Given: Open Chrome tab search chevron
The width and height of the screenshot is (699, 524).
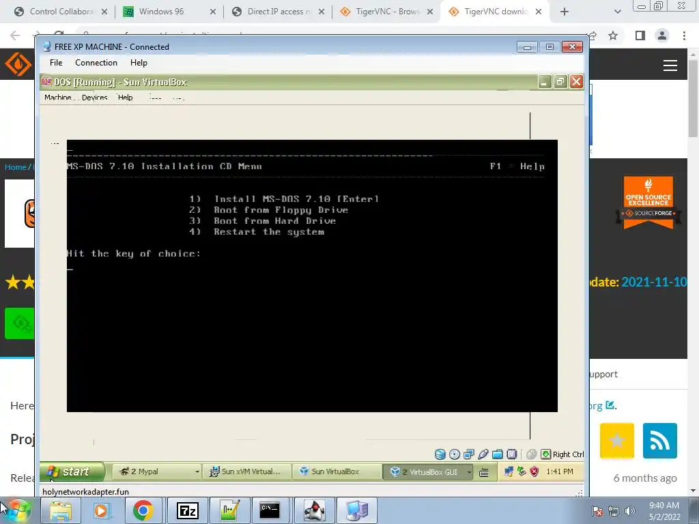Looking at the screenshot, I should coord(617,12).
